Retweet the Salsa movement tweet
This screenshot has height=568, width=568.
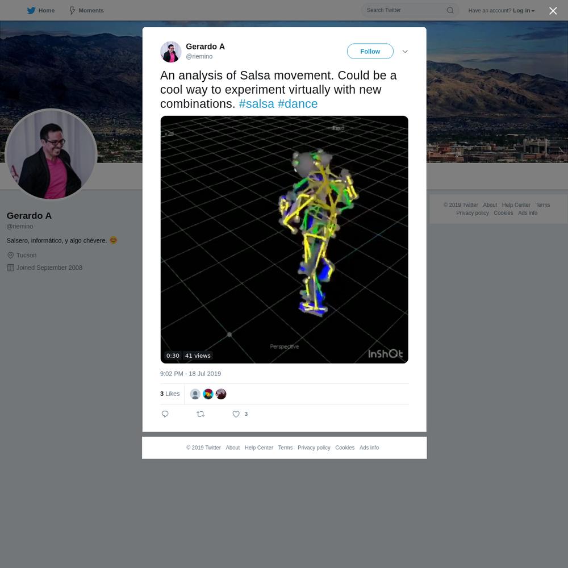201,414
